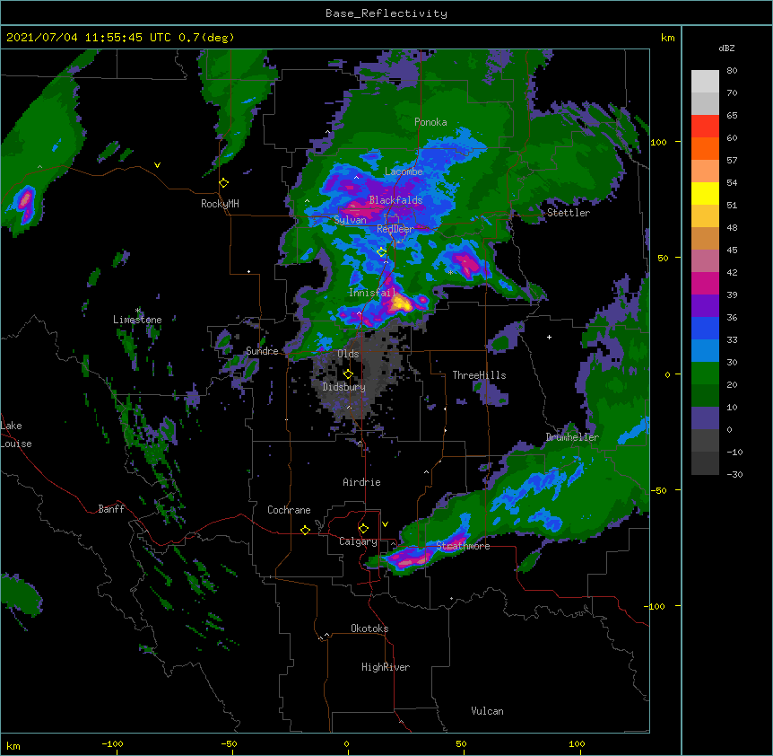Pick the blue 33-36 dBZ legend band

click(x=705, y=328)
